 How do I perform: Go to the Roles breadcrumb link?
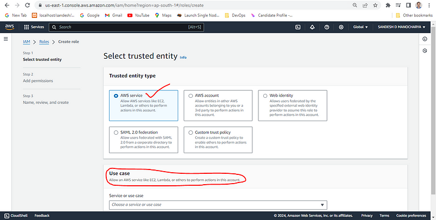pos(44,42)
